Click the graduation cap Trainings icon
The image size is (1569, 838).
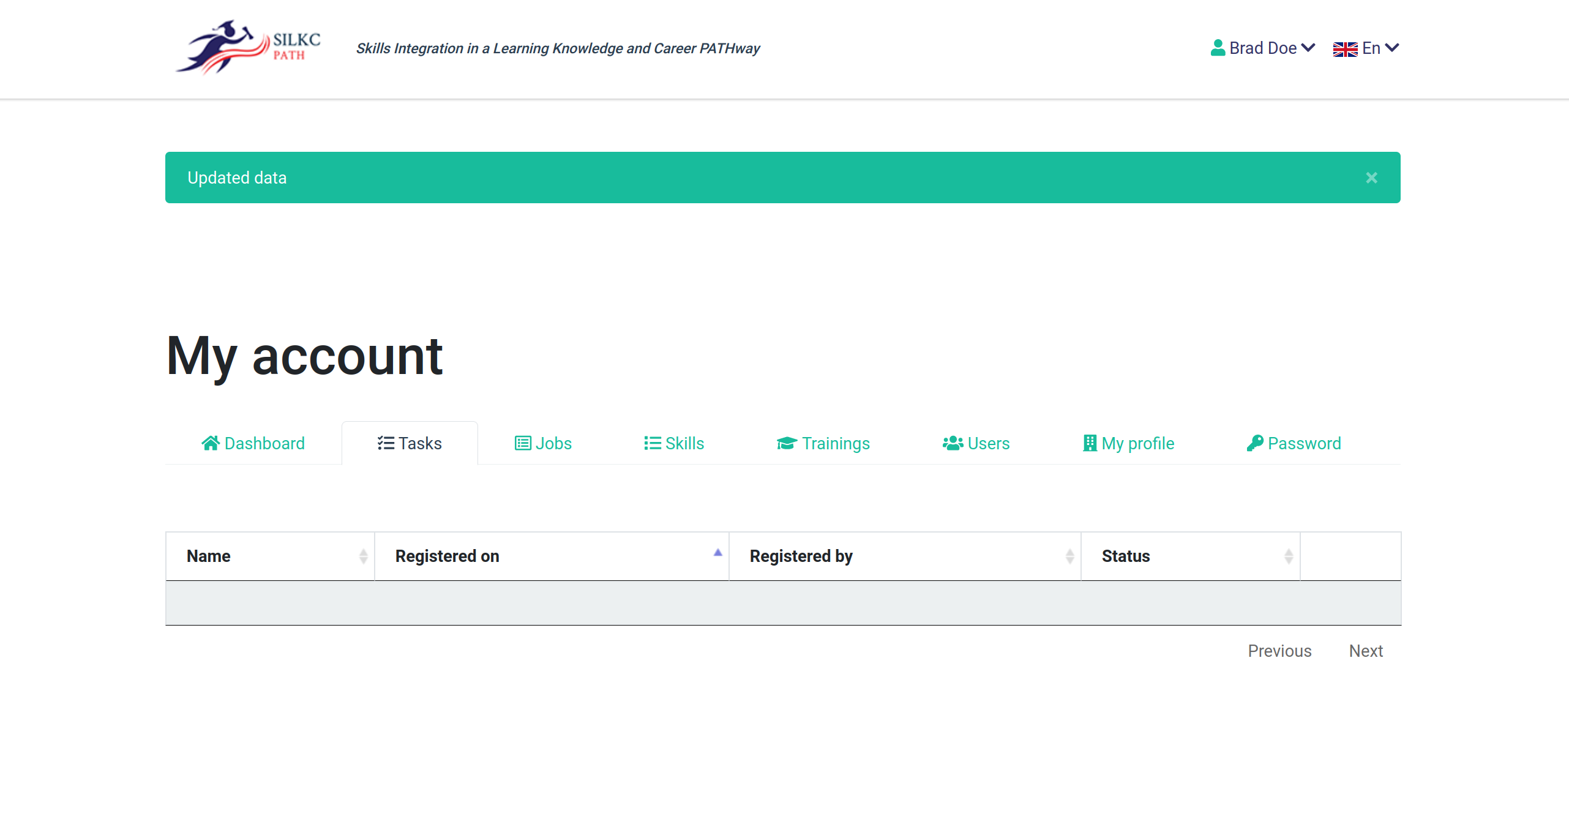click(786, 443)
